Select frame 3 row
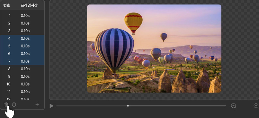This screenshot has height=118, width=259. [x=22, y=31]
